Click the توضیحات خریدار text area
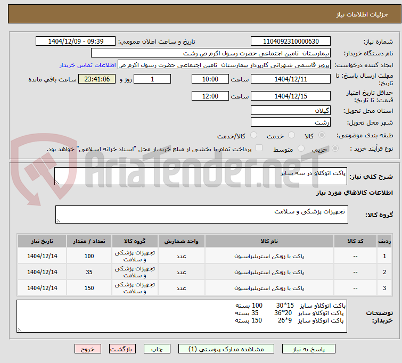Screen dimensions: 402x363 point(182,316)
